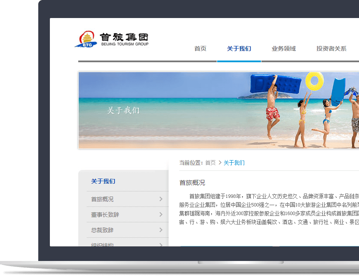Switch to the 投资者关系 navigation tab
The width and height of the screenshot is (359, 276).
click(x=331, y=49)
